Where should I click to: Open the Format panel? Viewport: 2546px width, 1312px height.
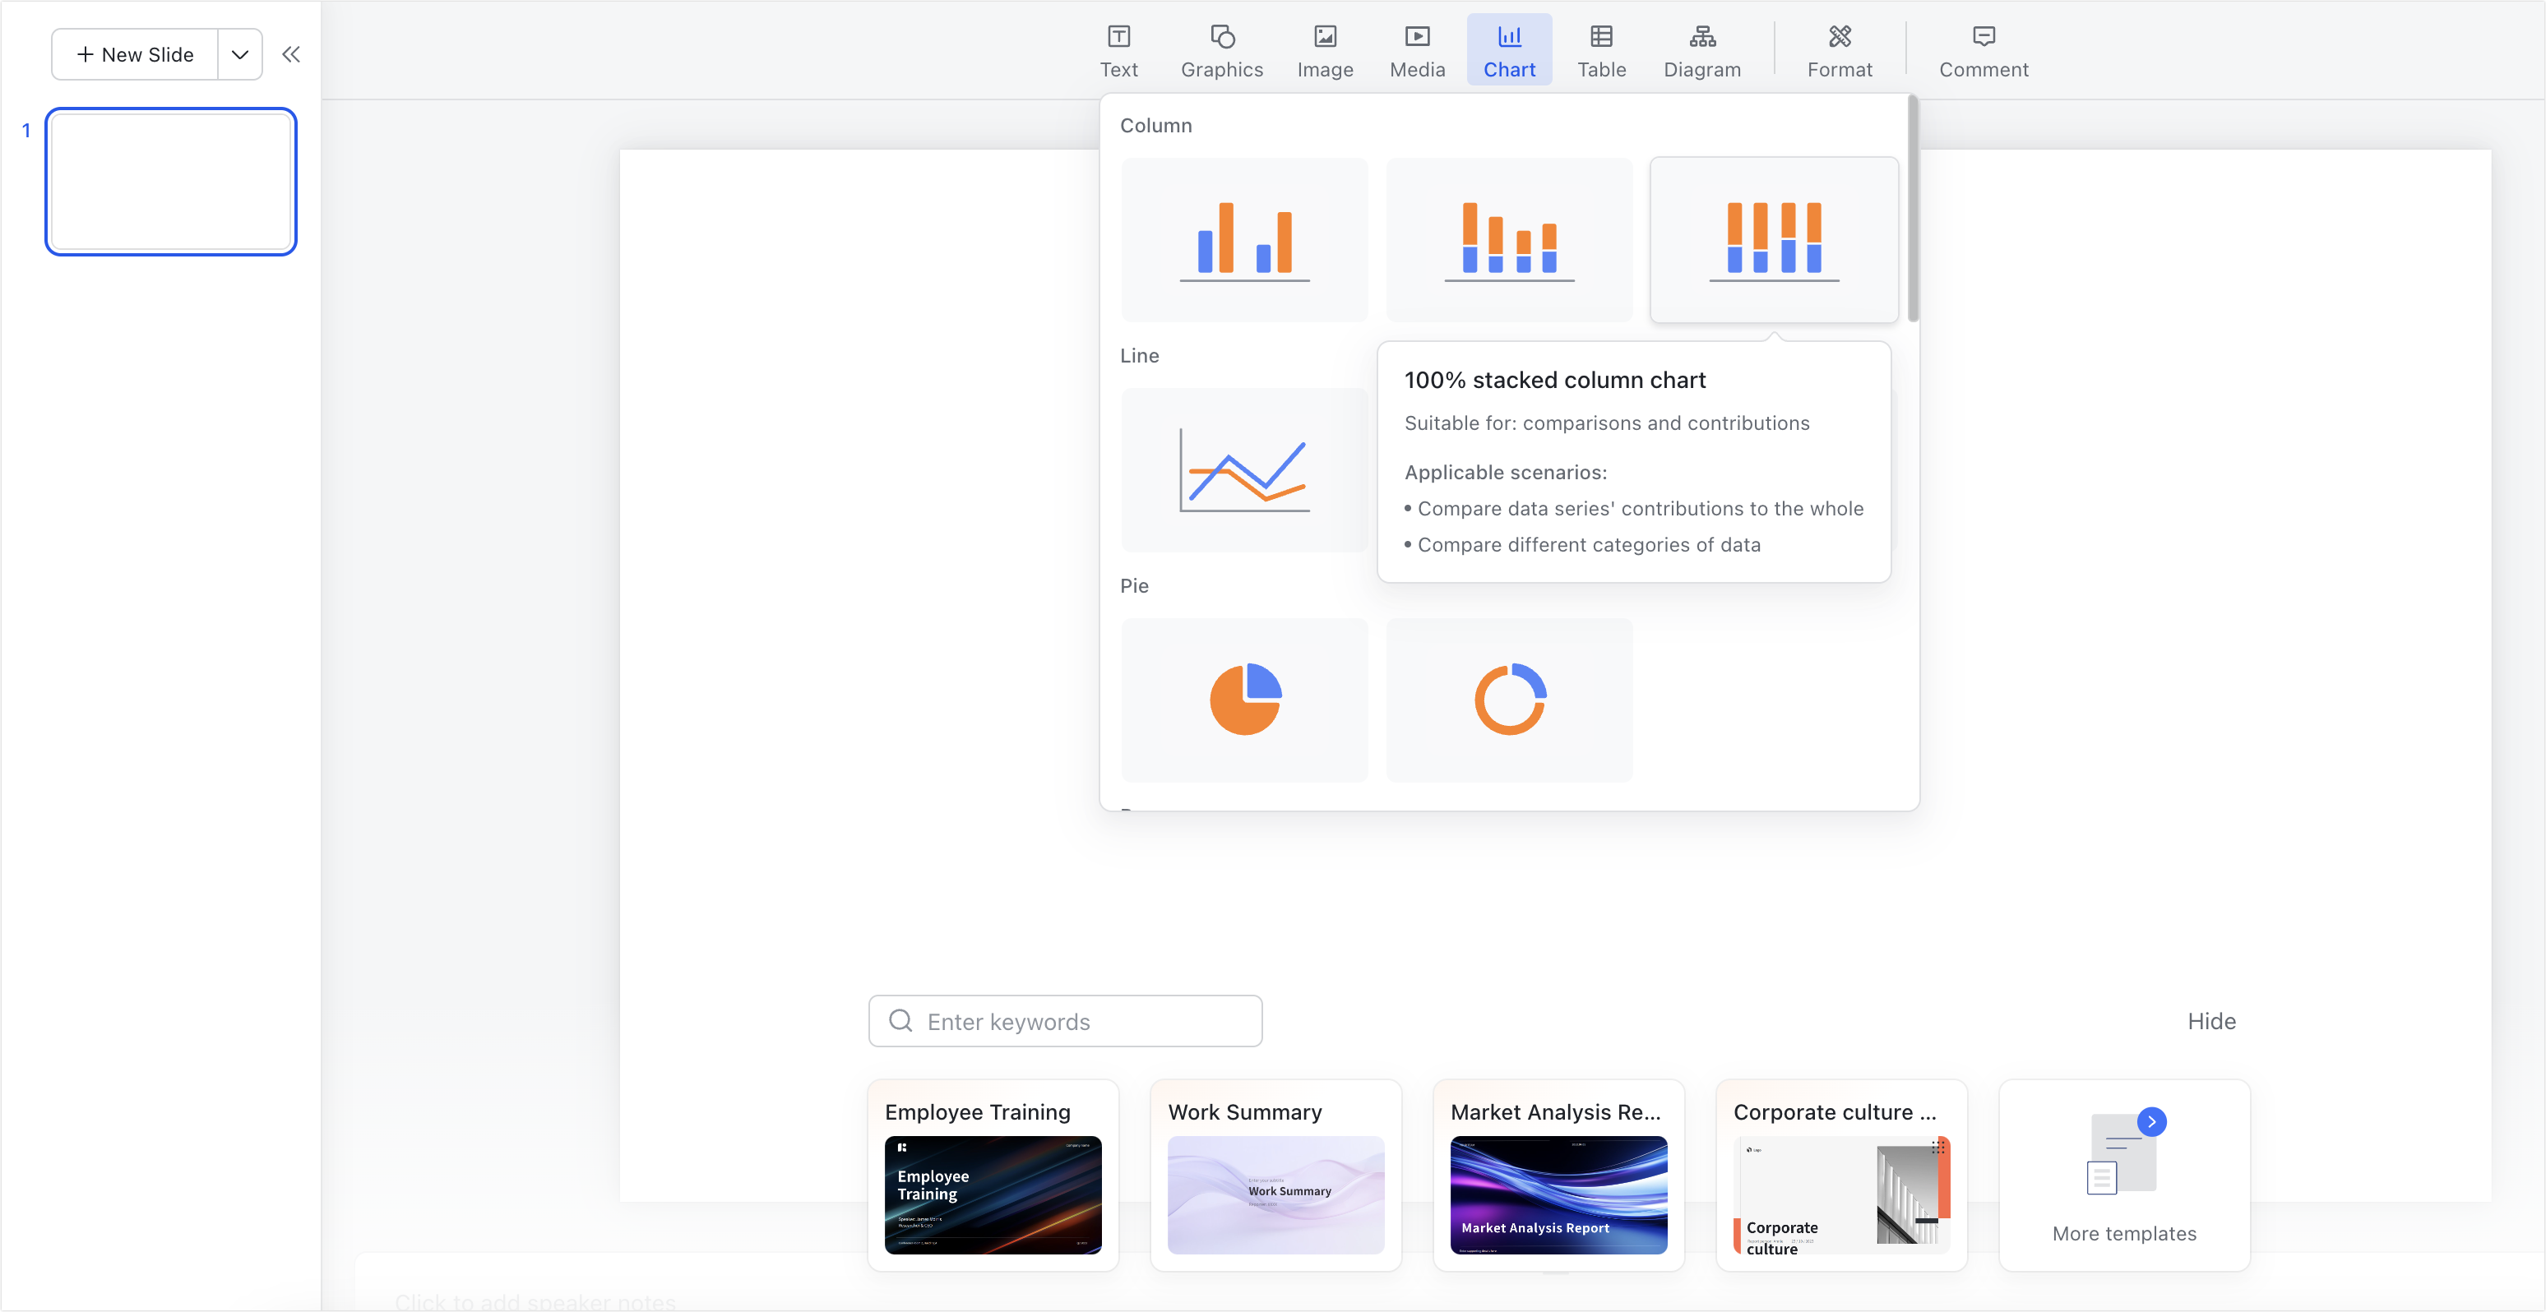point(1840,49)
